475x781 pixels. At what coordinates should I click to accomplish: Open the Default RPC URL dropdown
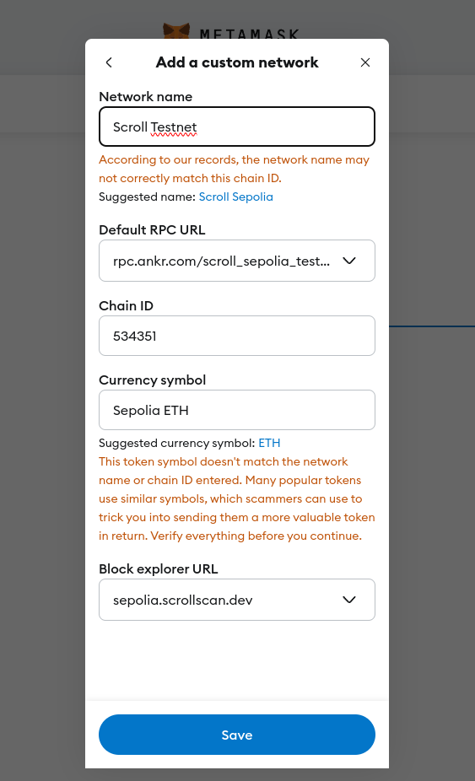[x=237, y=261]
